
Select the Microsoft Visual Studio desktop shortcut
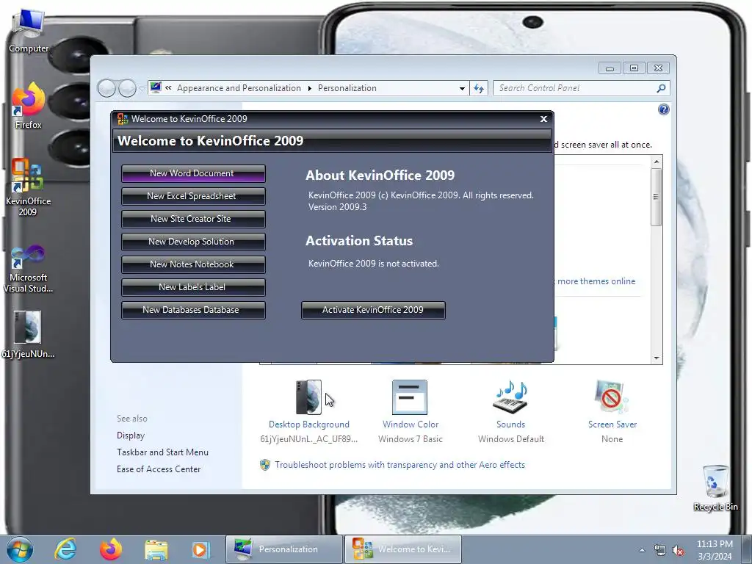tap(29, 269)
